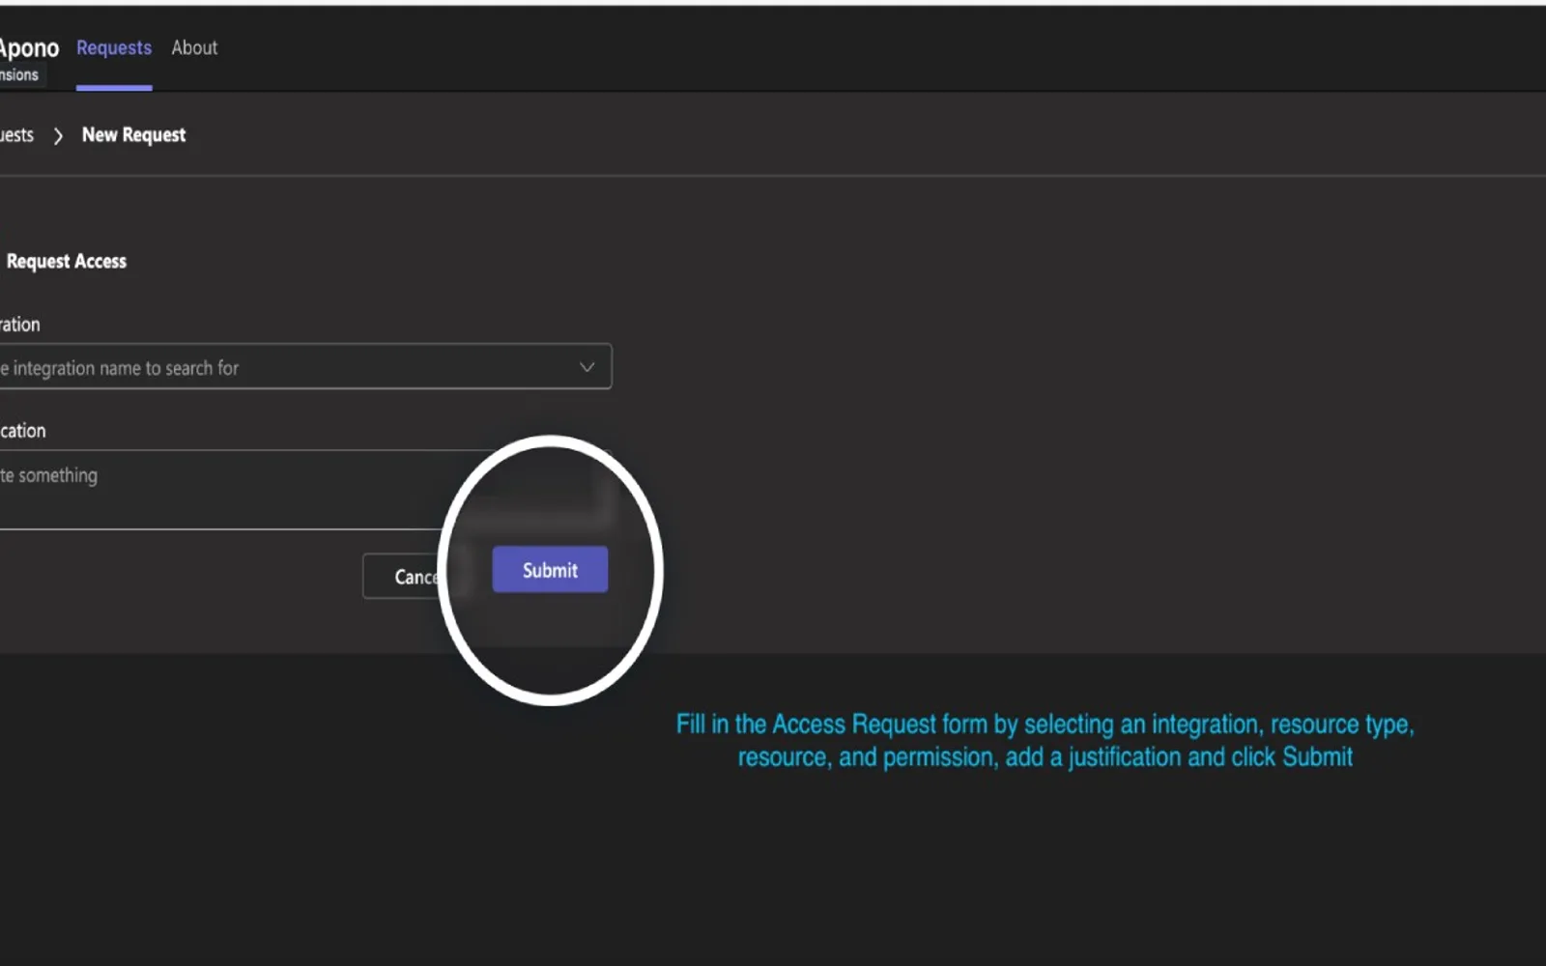The image size is (1546, 966).
Task: Go back via the Requests breadcrumb
Action: click(16, 135)
